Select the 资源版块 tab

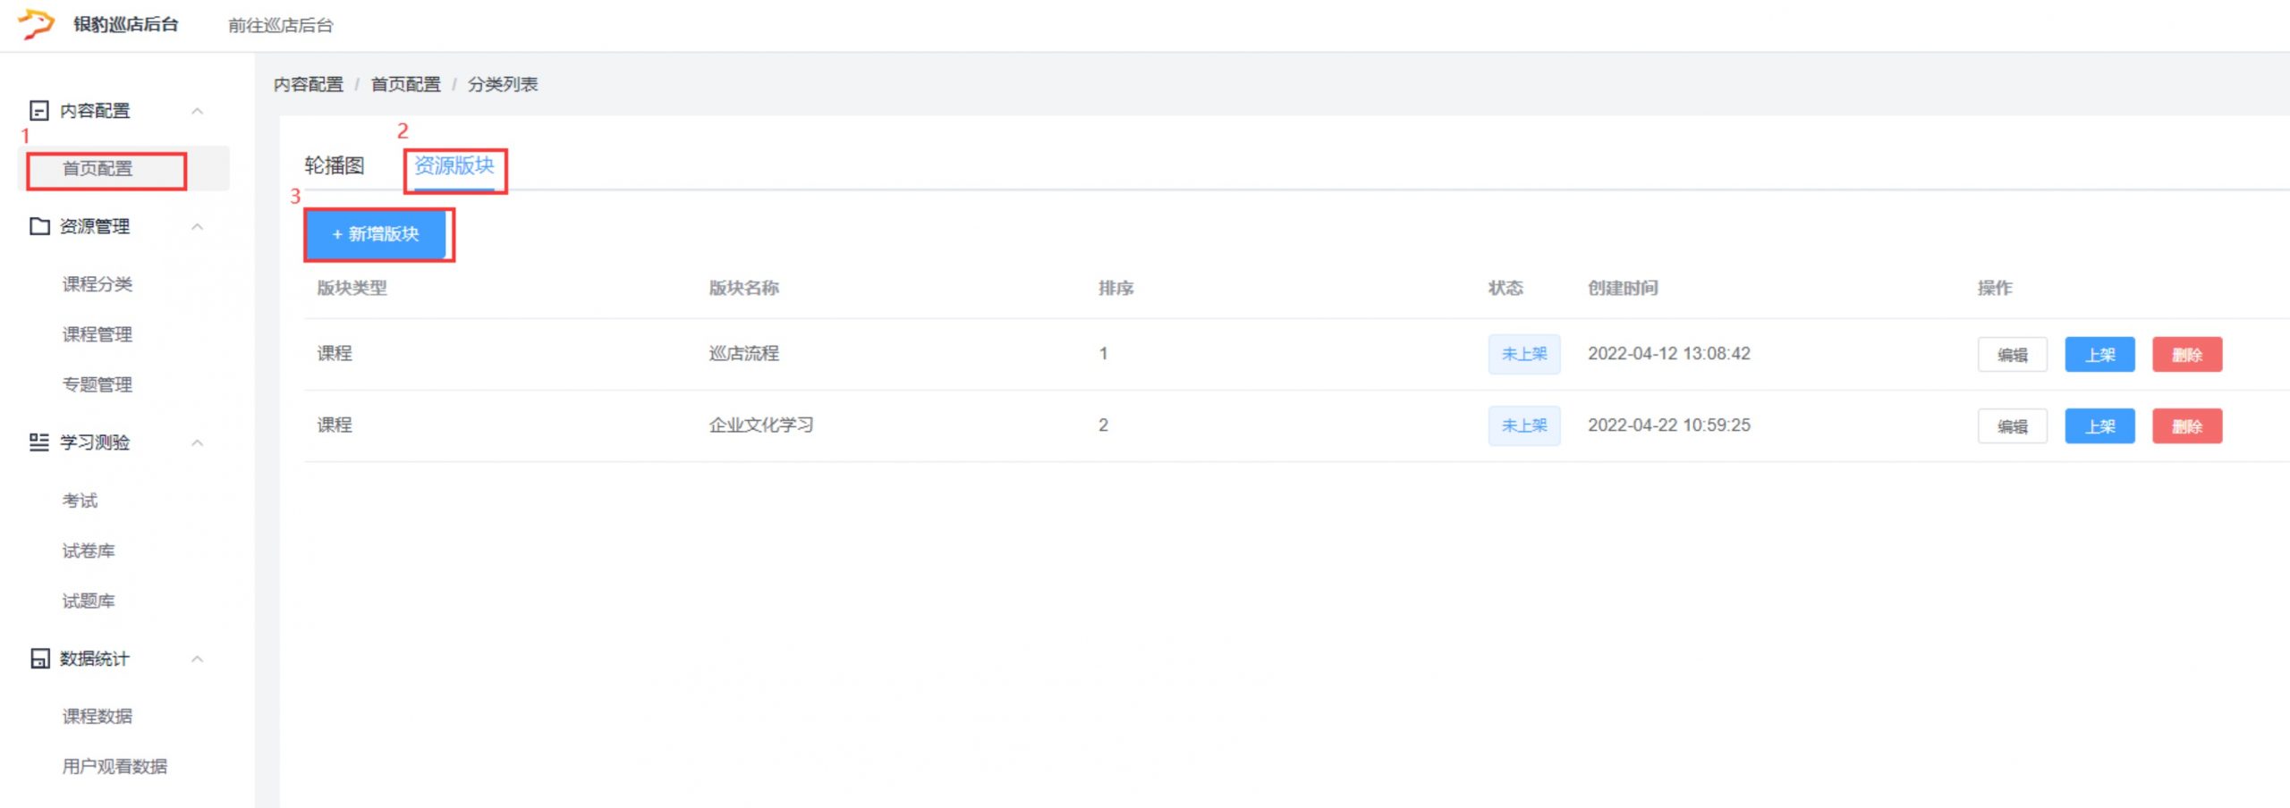click(454, 166)
